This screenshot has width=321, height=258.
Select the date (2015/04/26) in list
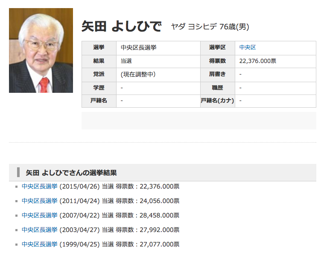pyautogui.click(x=79, y=186)
